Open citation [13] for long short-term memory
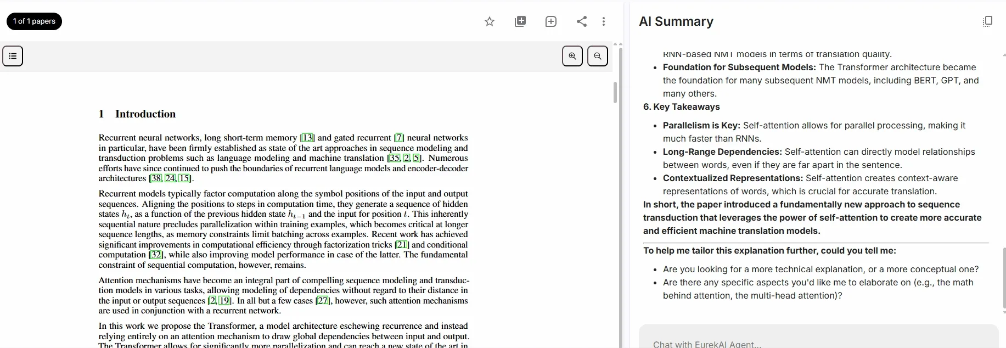Viewport: 1006px width, 348px height. 307,138
